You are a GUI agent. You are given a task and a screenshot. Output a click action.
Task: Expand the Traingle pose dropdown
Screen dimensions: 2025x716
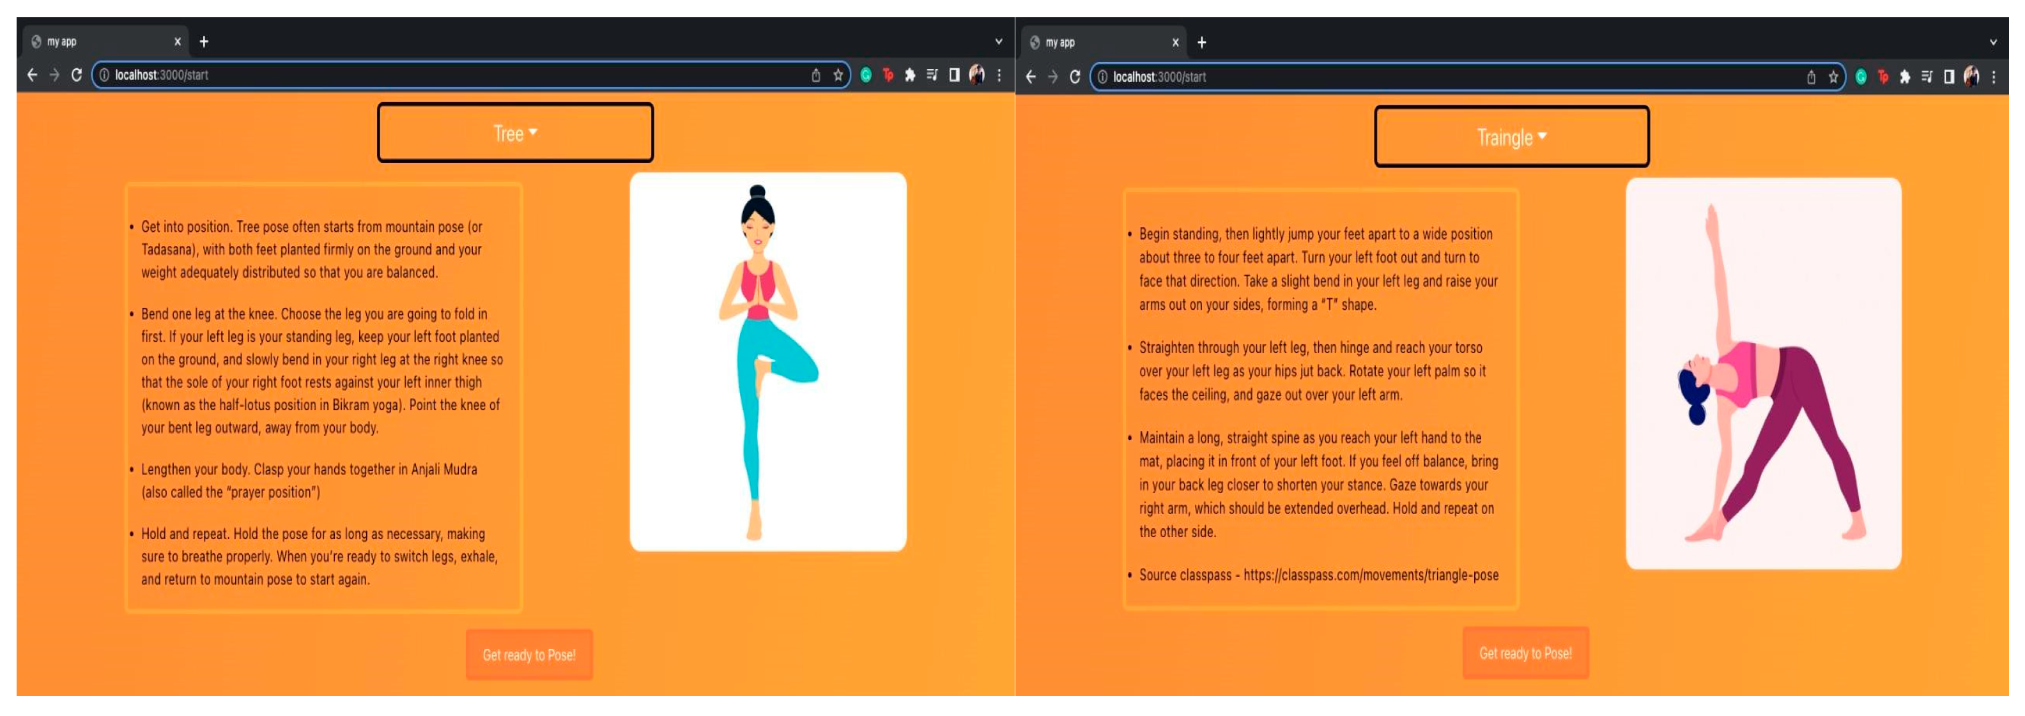tap(1511, 137)
